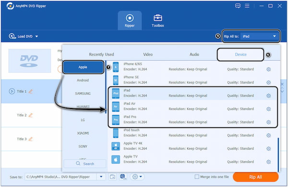Toggle hardware acceleration icon

tap(123, 177)
